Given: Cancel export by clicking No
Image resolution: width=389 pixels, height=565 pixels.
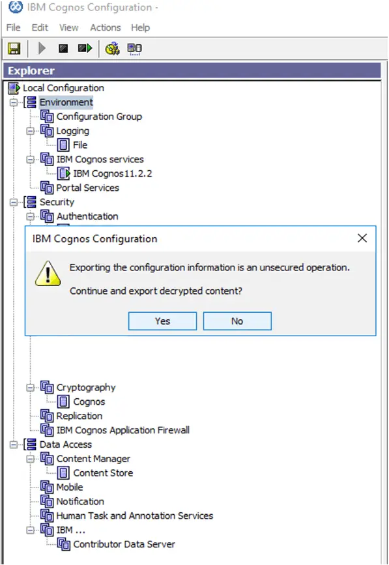Looking at the screenshot, I should click(237, 321).
